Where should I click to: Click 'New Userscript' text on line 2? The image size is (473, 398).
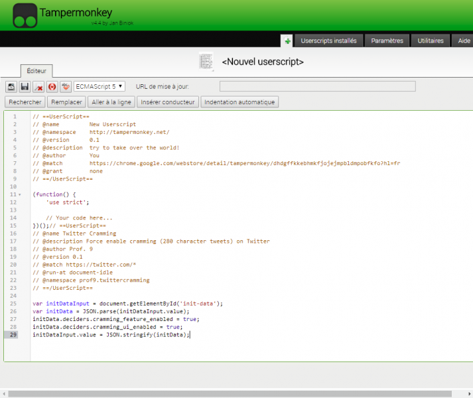pos(113,124)
